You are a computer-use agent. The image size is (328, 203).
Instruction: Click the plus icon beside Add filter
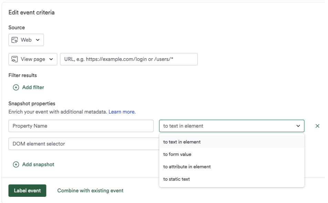click(16, 87)
